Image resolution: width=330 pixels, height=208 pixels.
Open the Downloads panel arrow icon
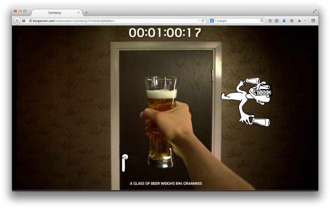(x=284, y=21)
